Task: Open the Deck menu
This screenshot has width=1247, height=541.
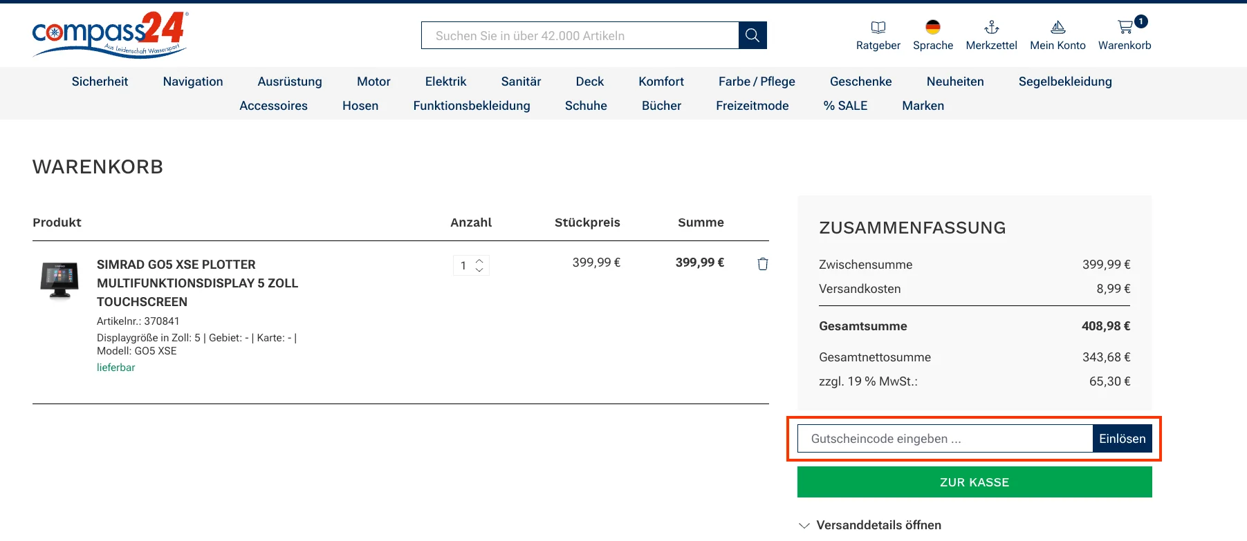Action: (x=590, y=82)
